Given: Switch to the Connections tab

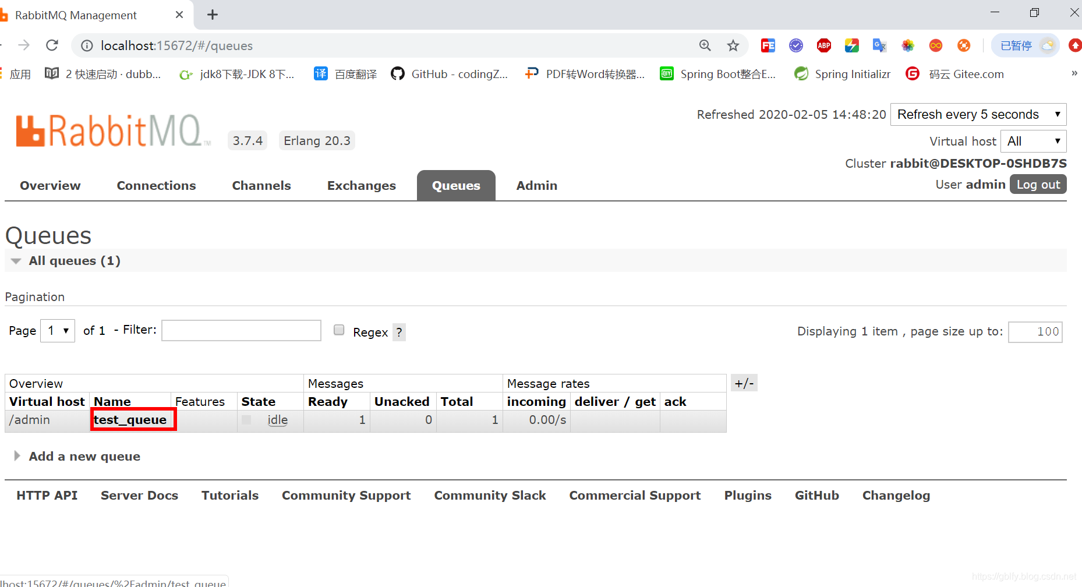Looking at the screenshot, I should [x=156, y=185].
